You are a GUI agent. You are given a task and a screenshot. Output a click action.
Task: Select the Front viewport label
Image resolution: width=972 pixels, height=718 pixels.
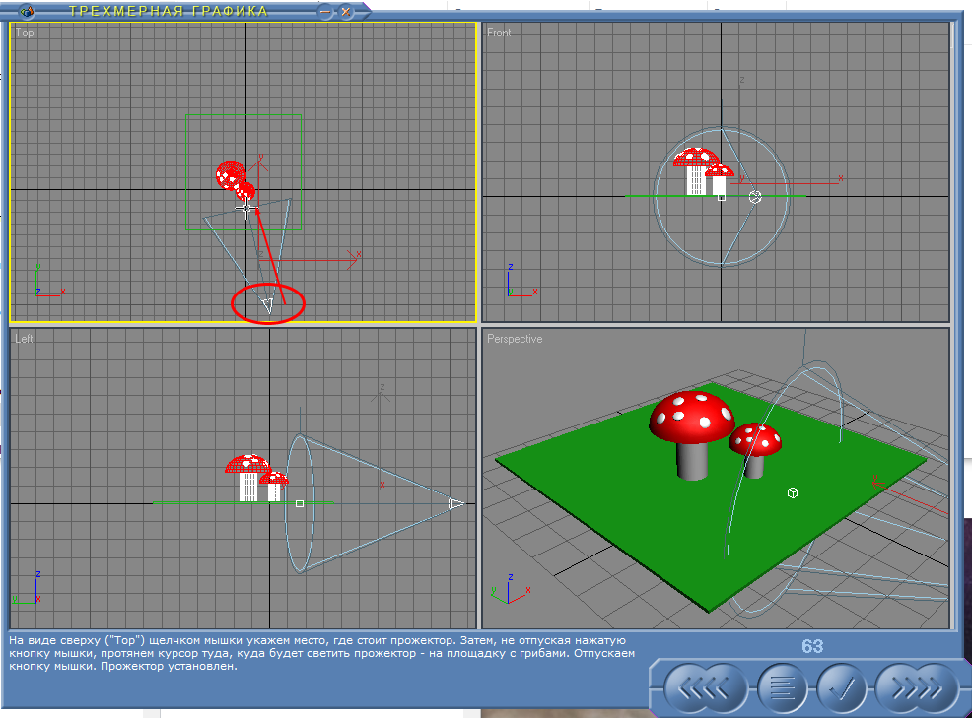(x=499, y=33)
